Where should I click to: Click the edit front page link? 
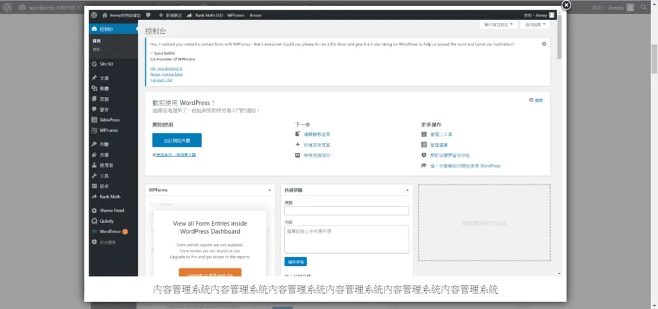317,134
